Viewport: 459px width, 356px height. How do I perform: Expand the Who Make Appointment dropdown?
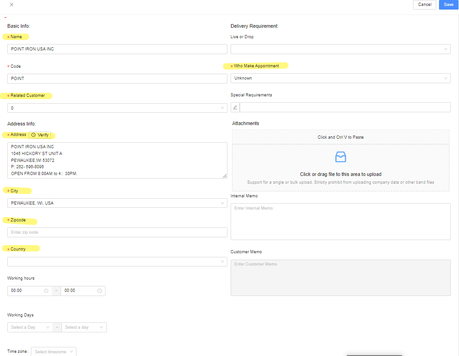[340, 78]
